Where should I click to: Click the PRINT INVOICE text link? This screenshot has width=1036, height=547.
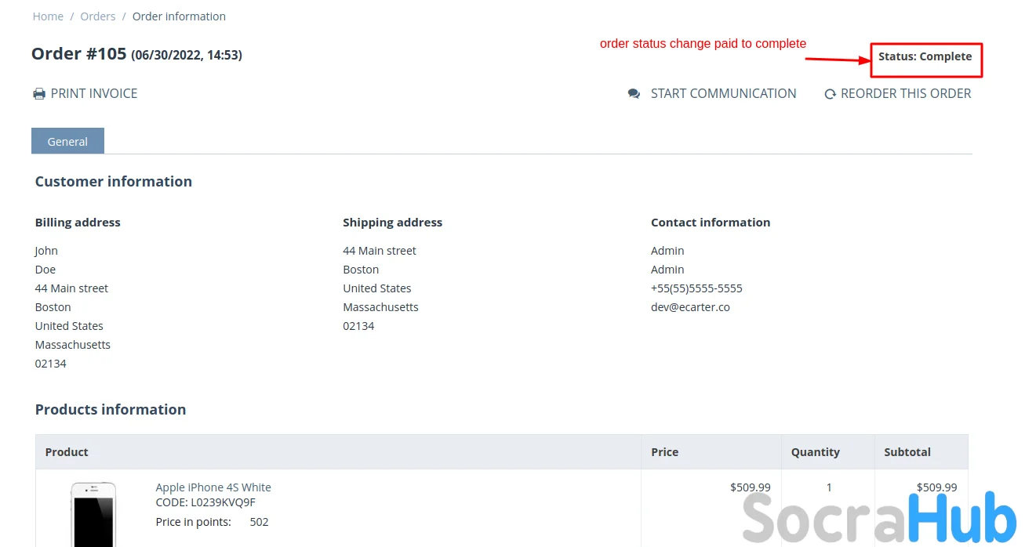(x=94, y=94)
